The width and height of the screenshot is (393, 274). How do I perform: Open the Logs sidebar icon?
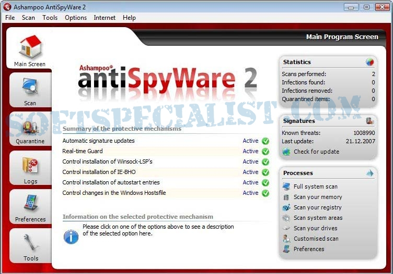30,169
